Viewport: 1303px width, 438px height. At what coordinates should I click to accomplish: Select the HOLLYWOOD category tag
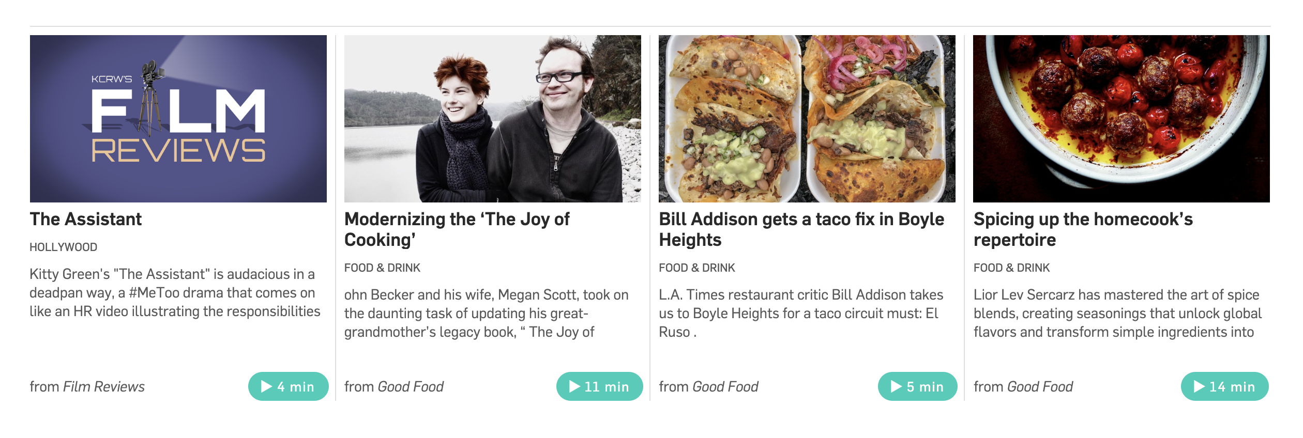pyautogui.click(x=64, y=247)
